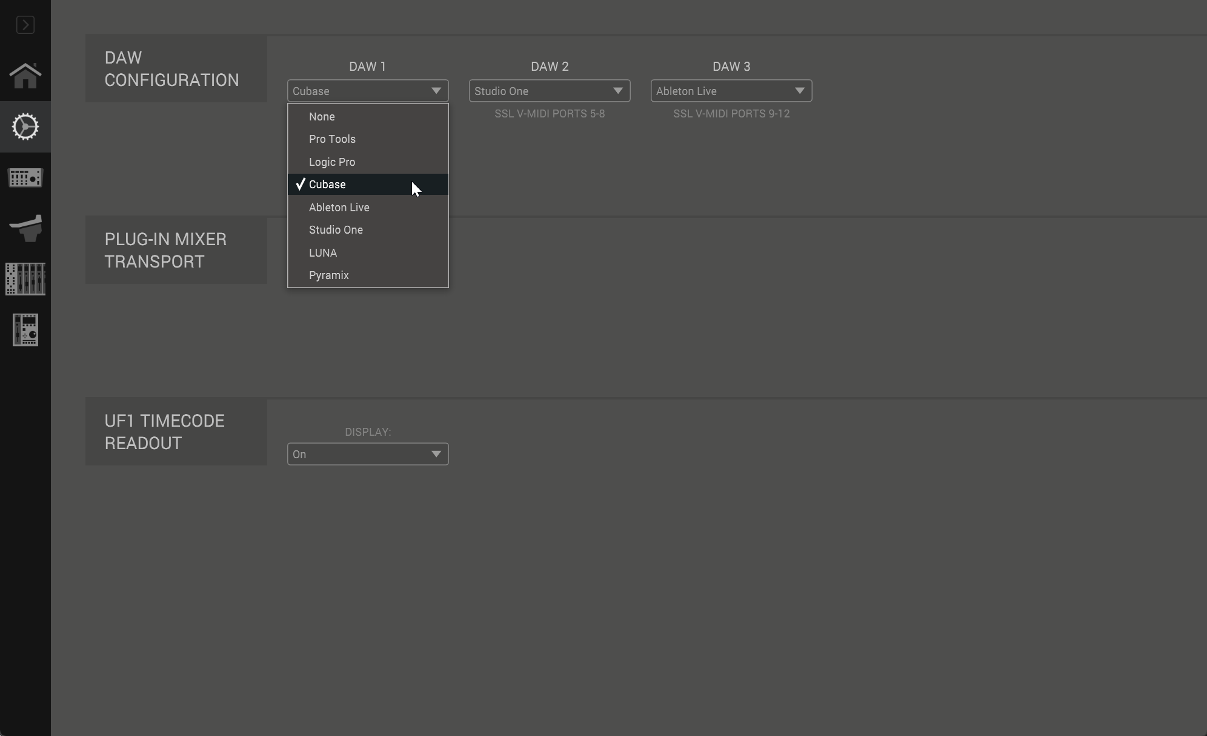The height and width of the screenshot is (736, 1207).
Task: Go to the Home page icon
Action: 25,76
